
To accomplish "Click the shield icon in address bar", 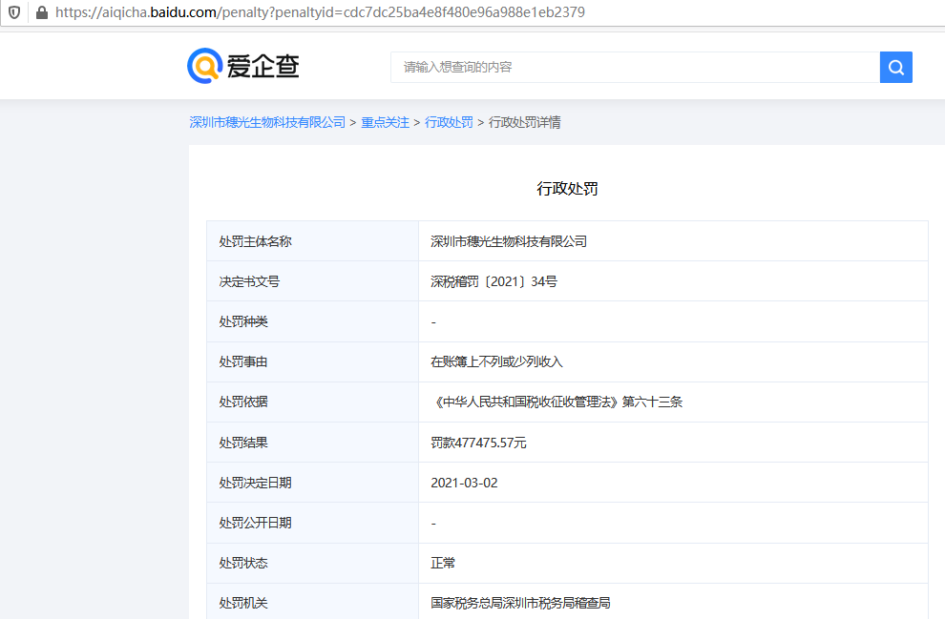I will pos(14,12).
